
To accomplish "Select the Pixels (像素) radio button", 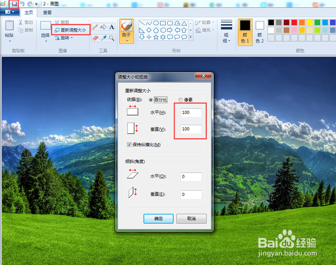I will [x=181, y=100].
